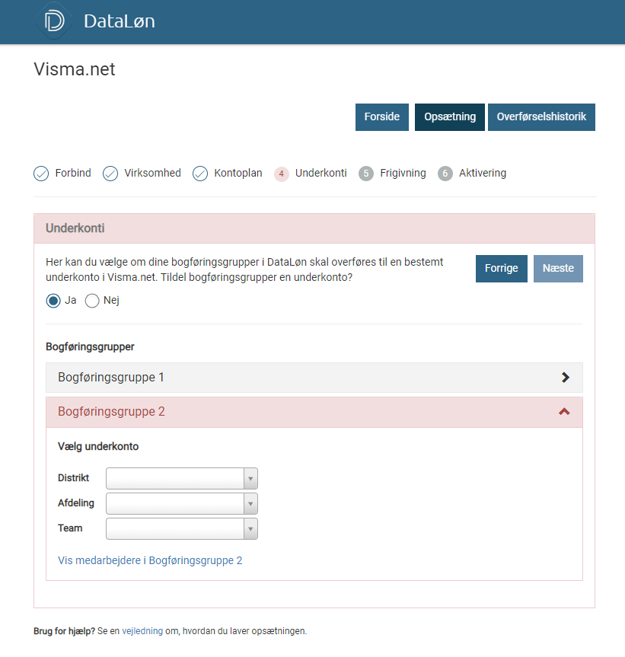This screenshot has width=625, height=657.
Task: Click the Kontoplan step checkmark icon
Action: click(x=200, y=174)
